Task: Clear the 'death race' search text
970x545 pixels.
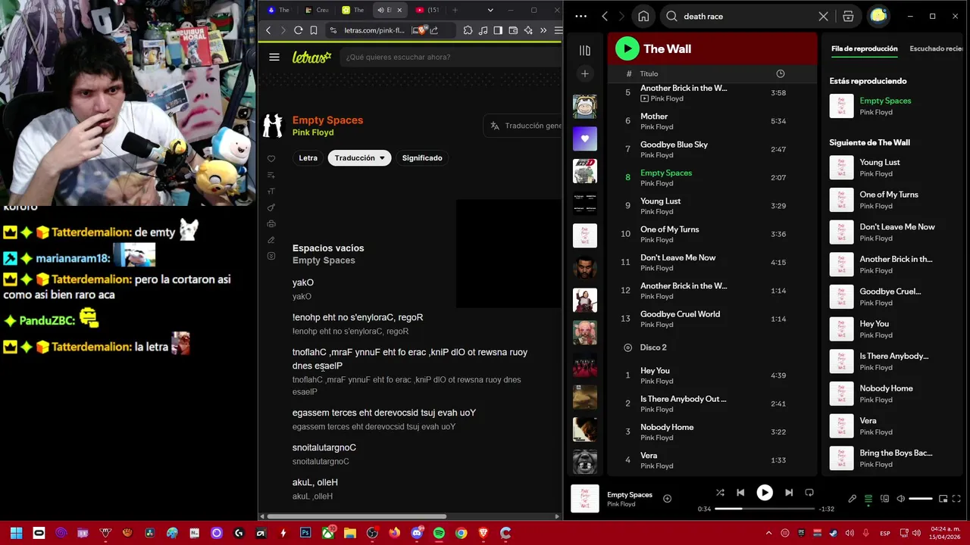Action: pos(824,16)
